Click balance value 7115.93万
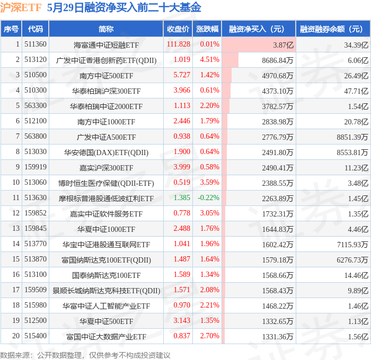Viewport: 371px width, 360px height. point(352,245)
